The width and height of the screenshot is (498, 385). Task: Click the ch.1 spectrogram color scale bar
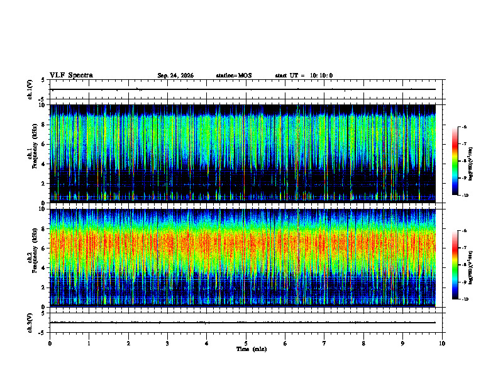click(455, 161)
